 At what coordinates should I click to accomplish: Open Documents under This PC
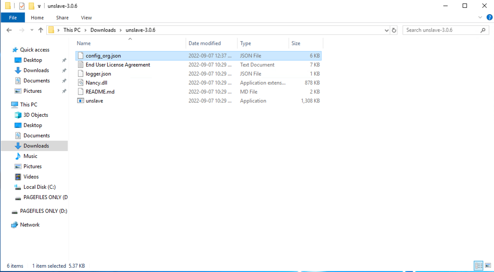[36, 136]
